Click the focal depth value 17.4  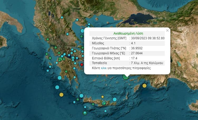(x=134, y=58)
